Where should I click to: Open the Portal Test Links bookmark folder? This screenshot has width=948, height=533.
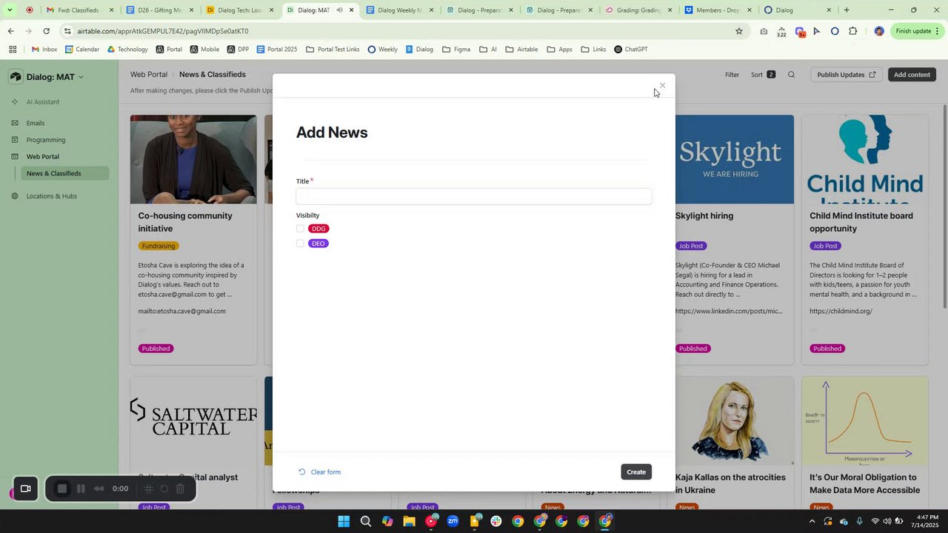tap(333, 50)
